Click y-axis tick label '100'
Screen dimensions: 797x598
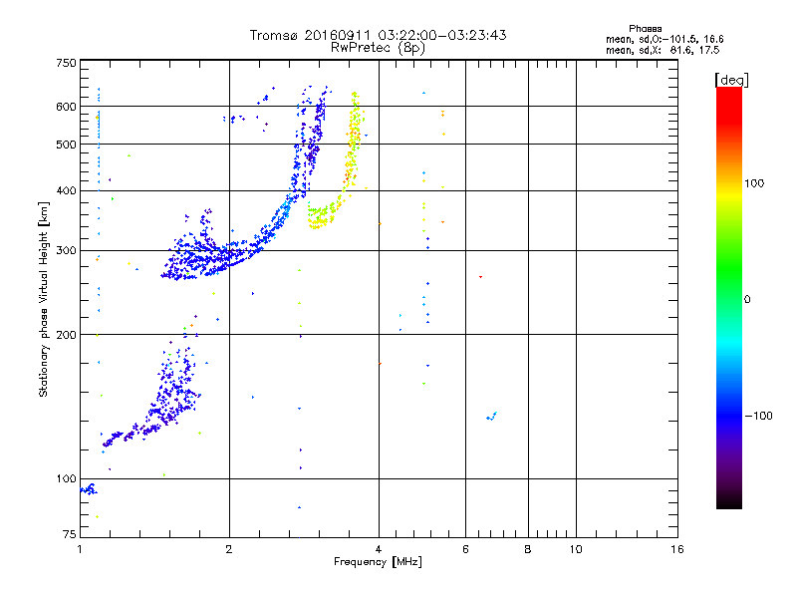pos(66,479)
